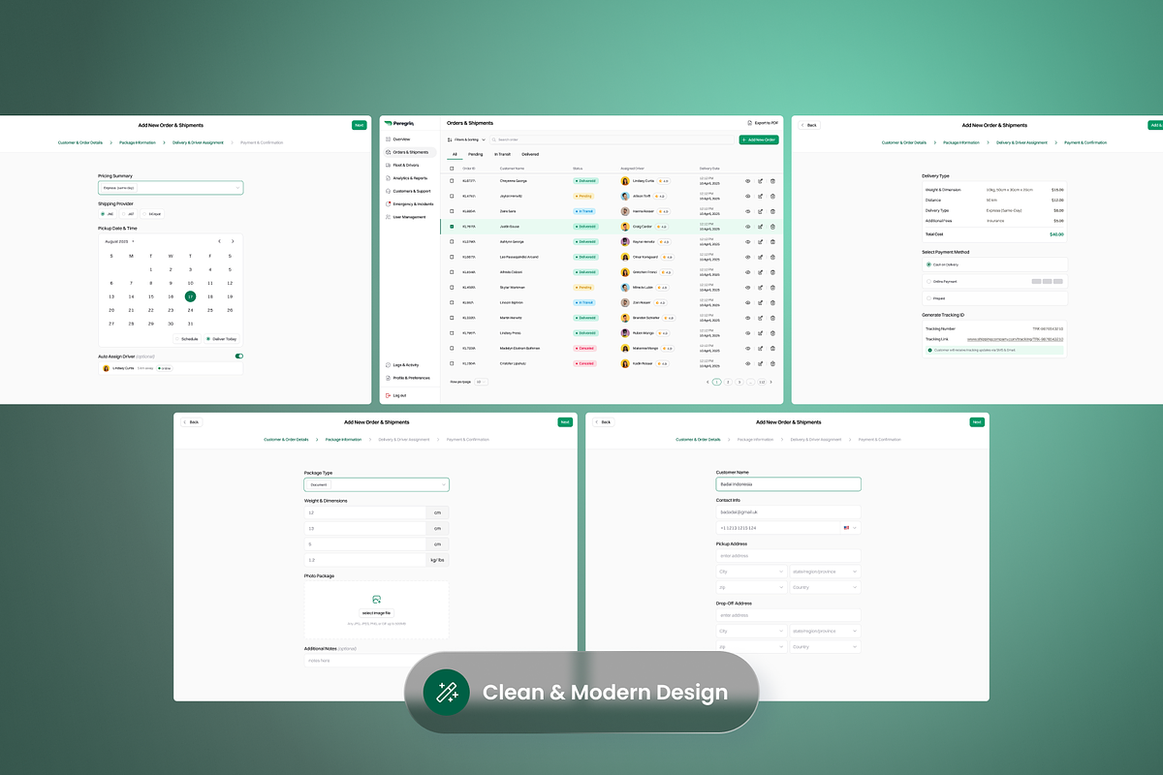Edit the Justin Gouse order with pencil icon
The width and height of the screenshot is (1163, 775).
pos(760,227)
